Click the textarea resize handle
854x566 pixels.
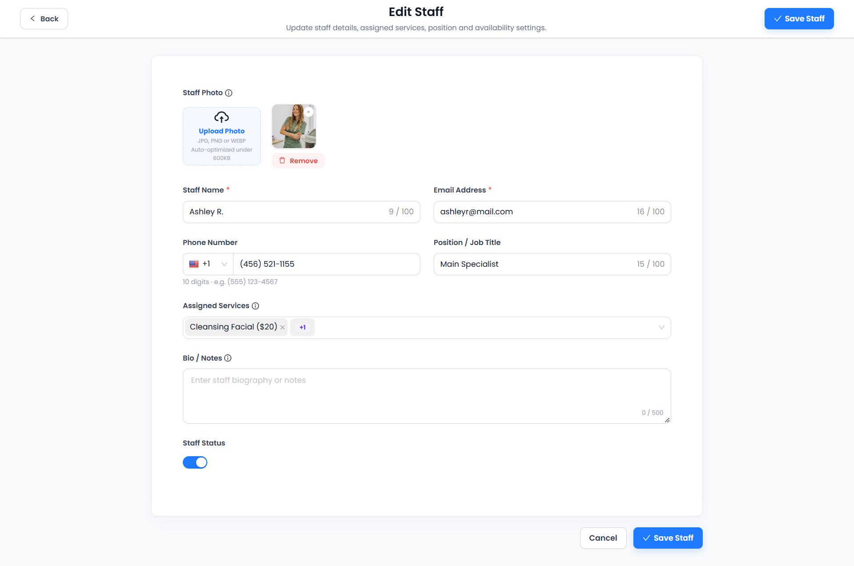pos(667,420)
